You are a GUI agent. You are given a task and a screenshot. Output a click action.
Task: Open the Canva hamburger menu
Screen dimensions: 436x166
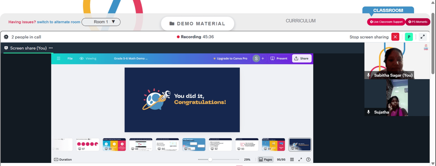tap(58, 58)
